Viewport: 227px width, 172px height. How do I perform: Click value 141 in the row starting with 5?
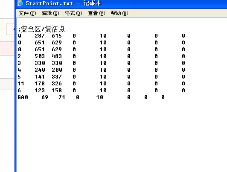click(40, 77)
